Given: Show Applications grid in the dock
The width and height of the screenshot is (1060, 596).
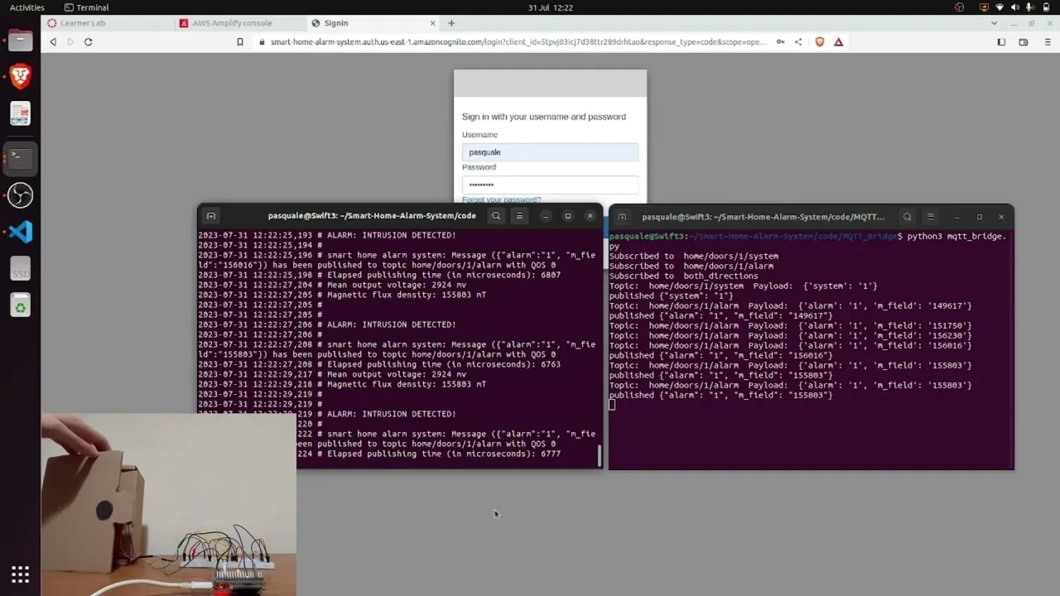Looking at the screenshot, I should click(x=20, y=574).
